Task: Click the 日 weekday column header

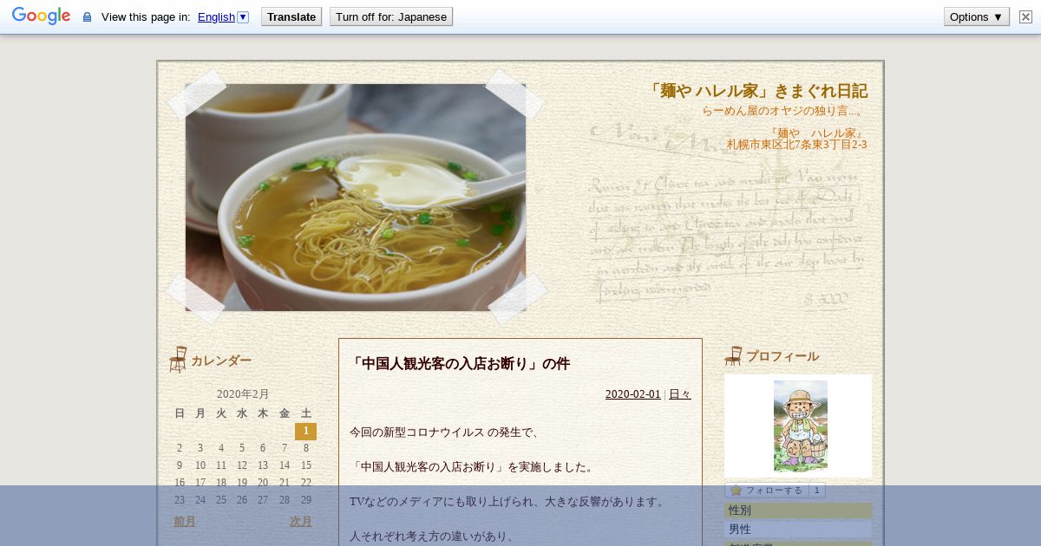Action: pos(180,413)
